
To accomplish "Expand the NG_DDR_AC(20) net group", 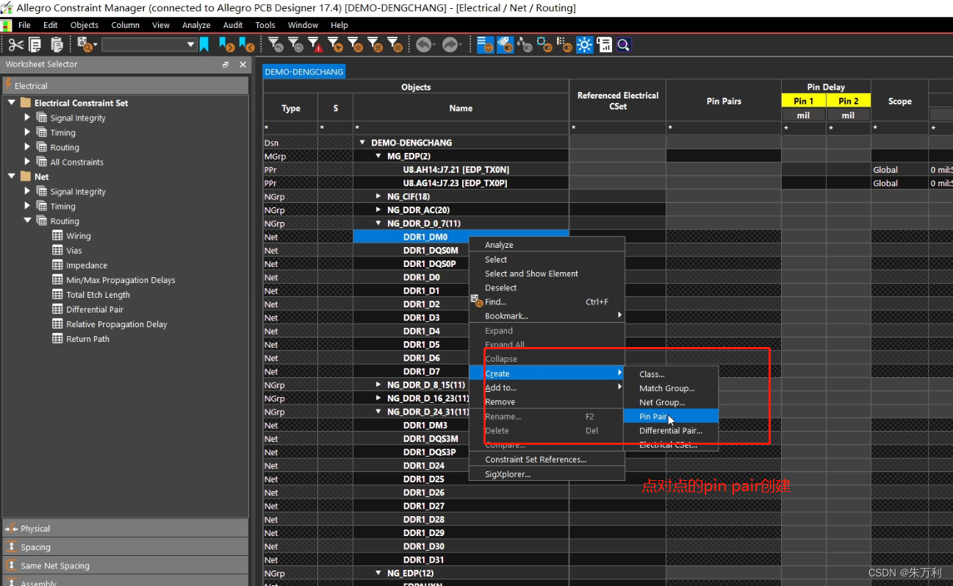I will coord(378,210).
